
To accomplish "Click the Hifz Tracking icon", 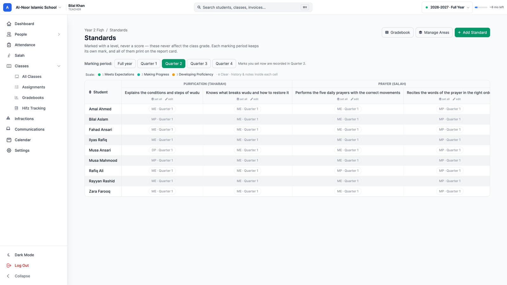I will point(16,108).
